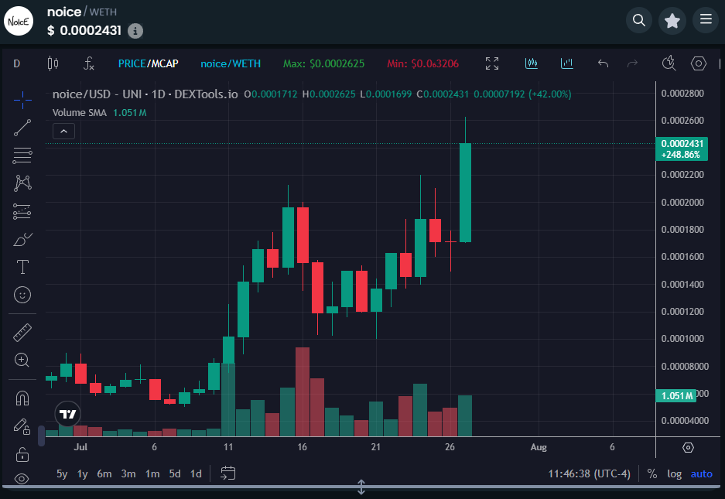The width and height of the screenshot is (725, 499).
Task: Click the token info icon next to price
Action: (135, 31)
